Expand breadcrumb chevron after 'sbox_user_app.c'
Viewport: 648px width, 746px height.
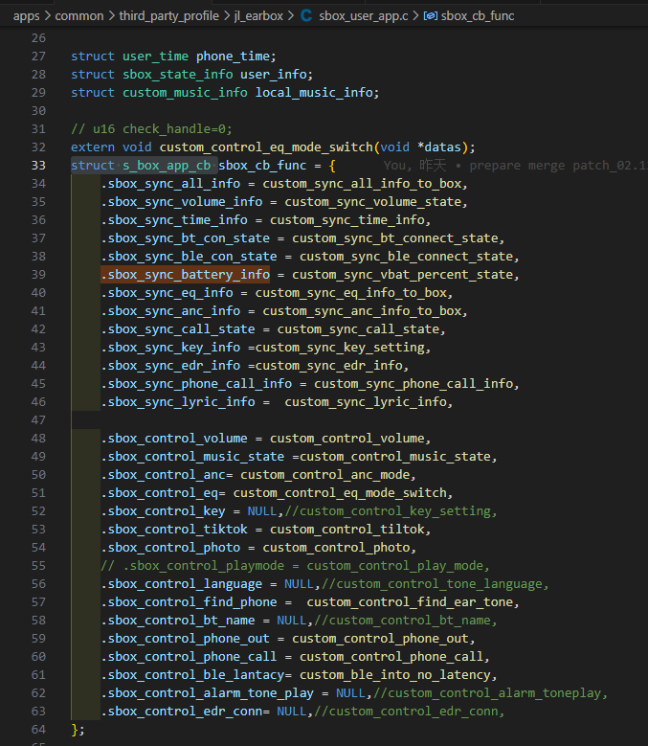[x=416, y=16]
